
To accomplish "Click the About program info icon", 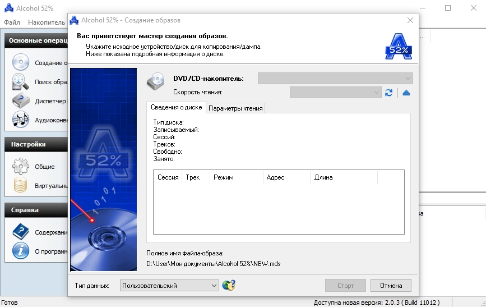I will [20, 251].
